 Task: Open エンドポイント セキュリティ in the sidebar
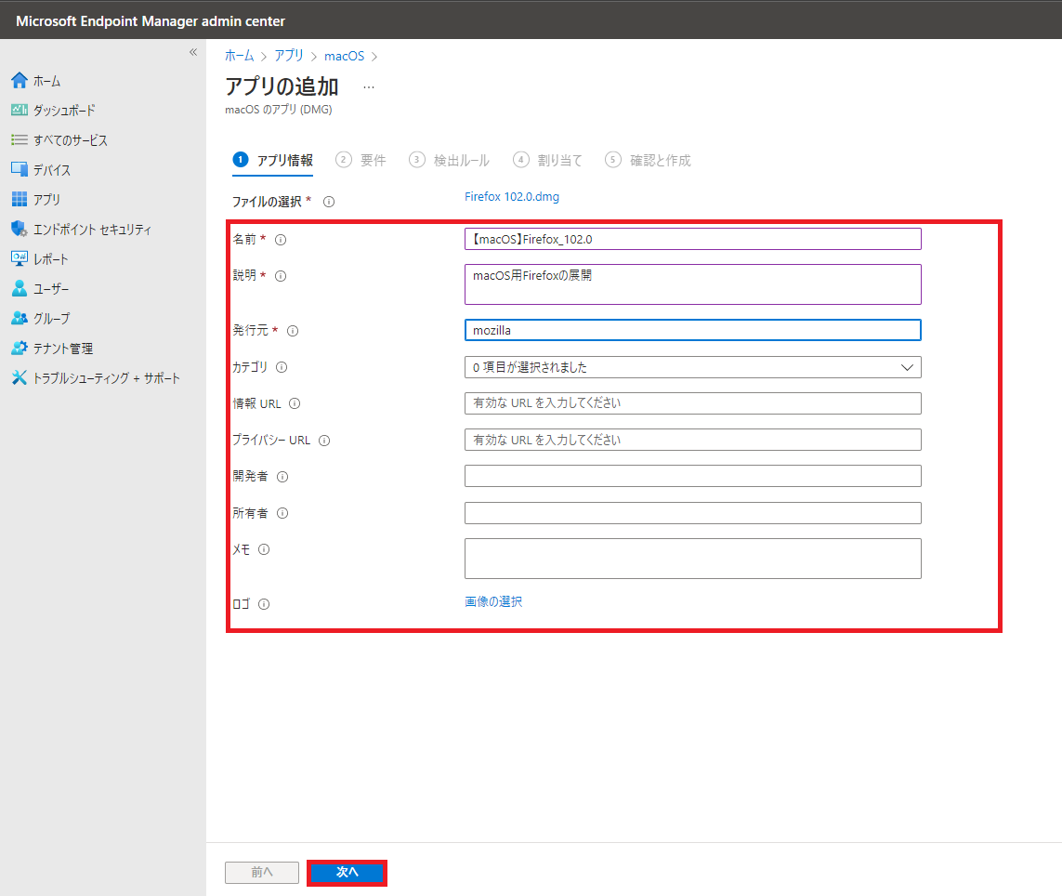[92, 230]
